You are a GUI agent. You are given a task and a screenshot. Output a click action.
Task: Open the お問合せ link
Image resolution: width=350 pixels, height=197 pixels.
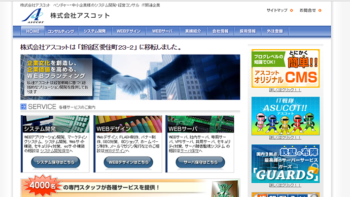[308, 10]
